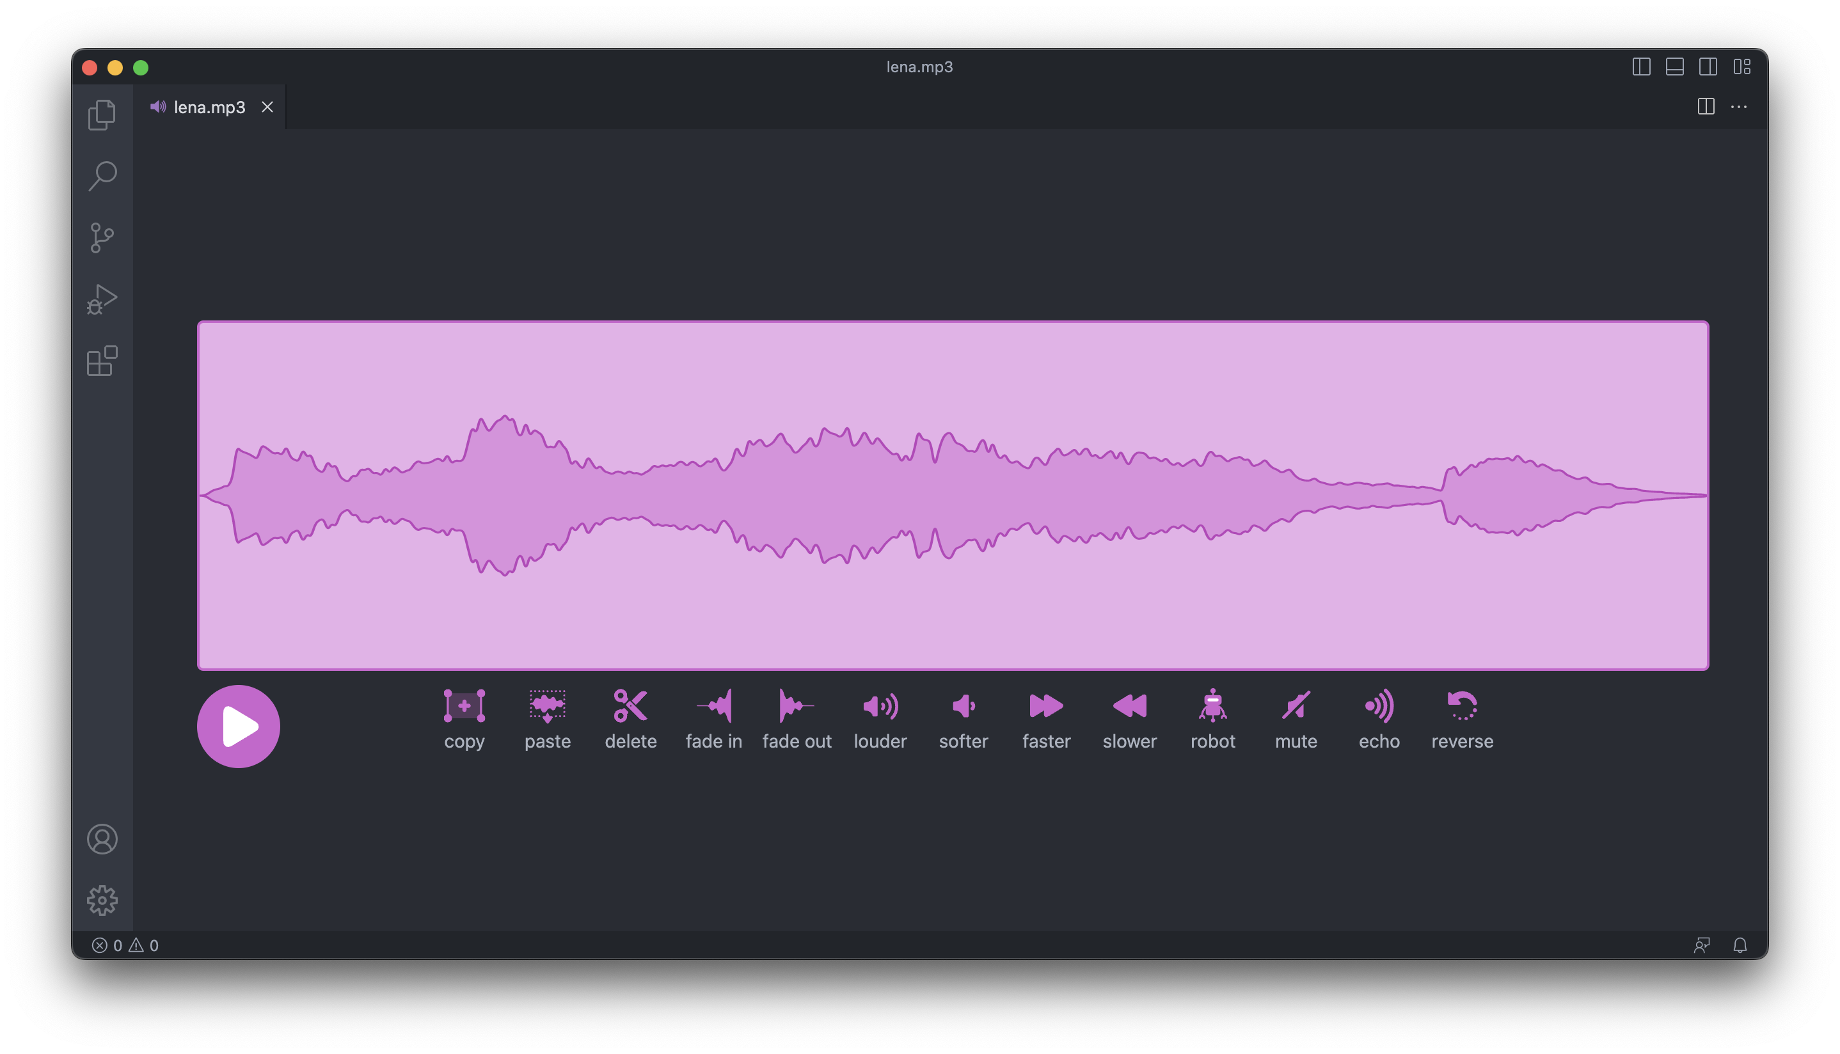
Task: Add the echo effect
Action: pyautogui.click(x=1379, y=706)
